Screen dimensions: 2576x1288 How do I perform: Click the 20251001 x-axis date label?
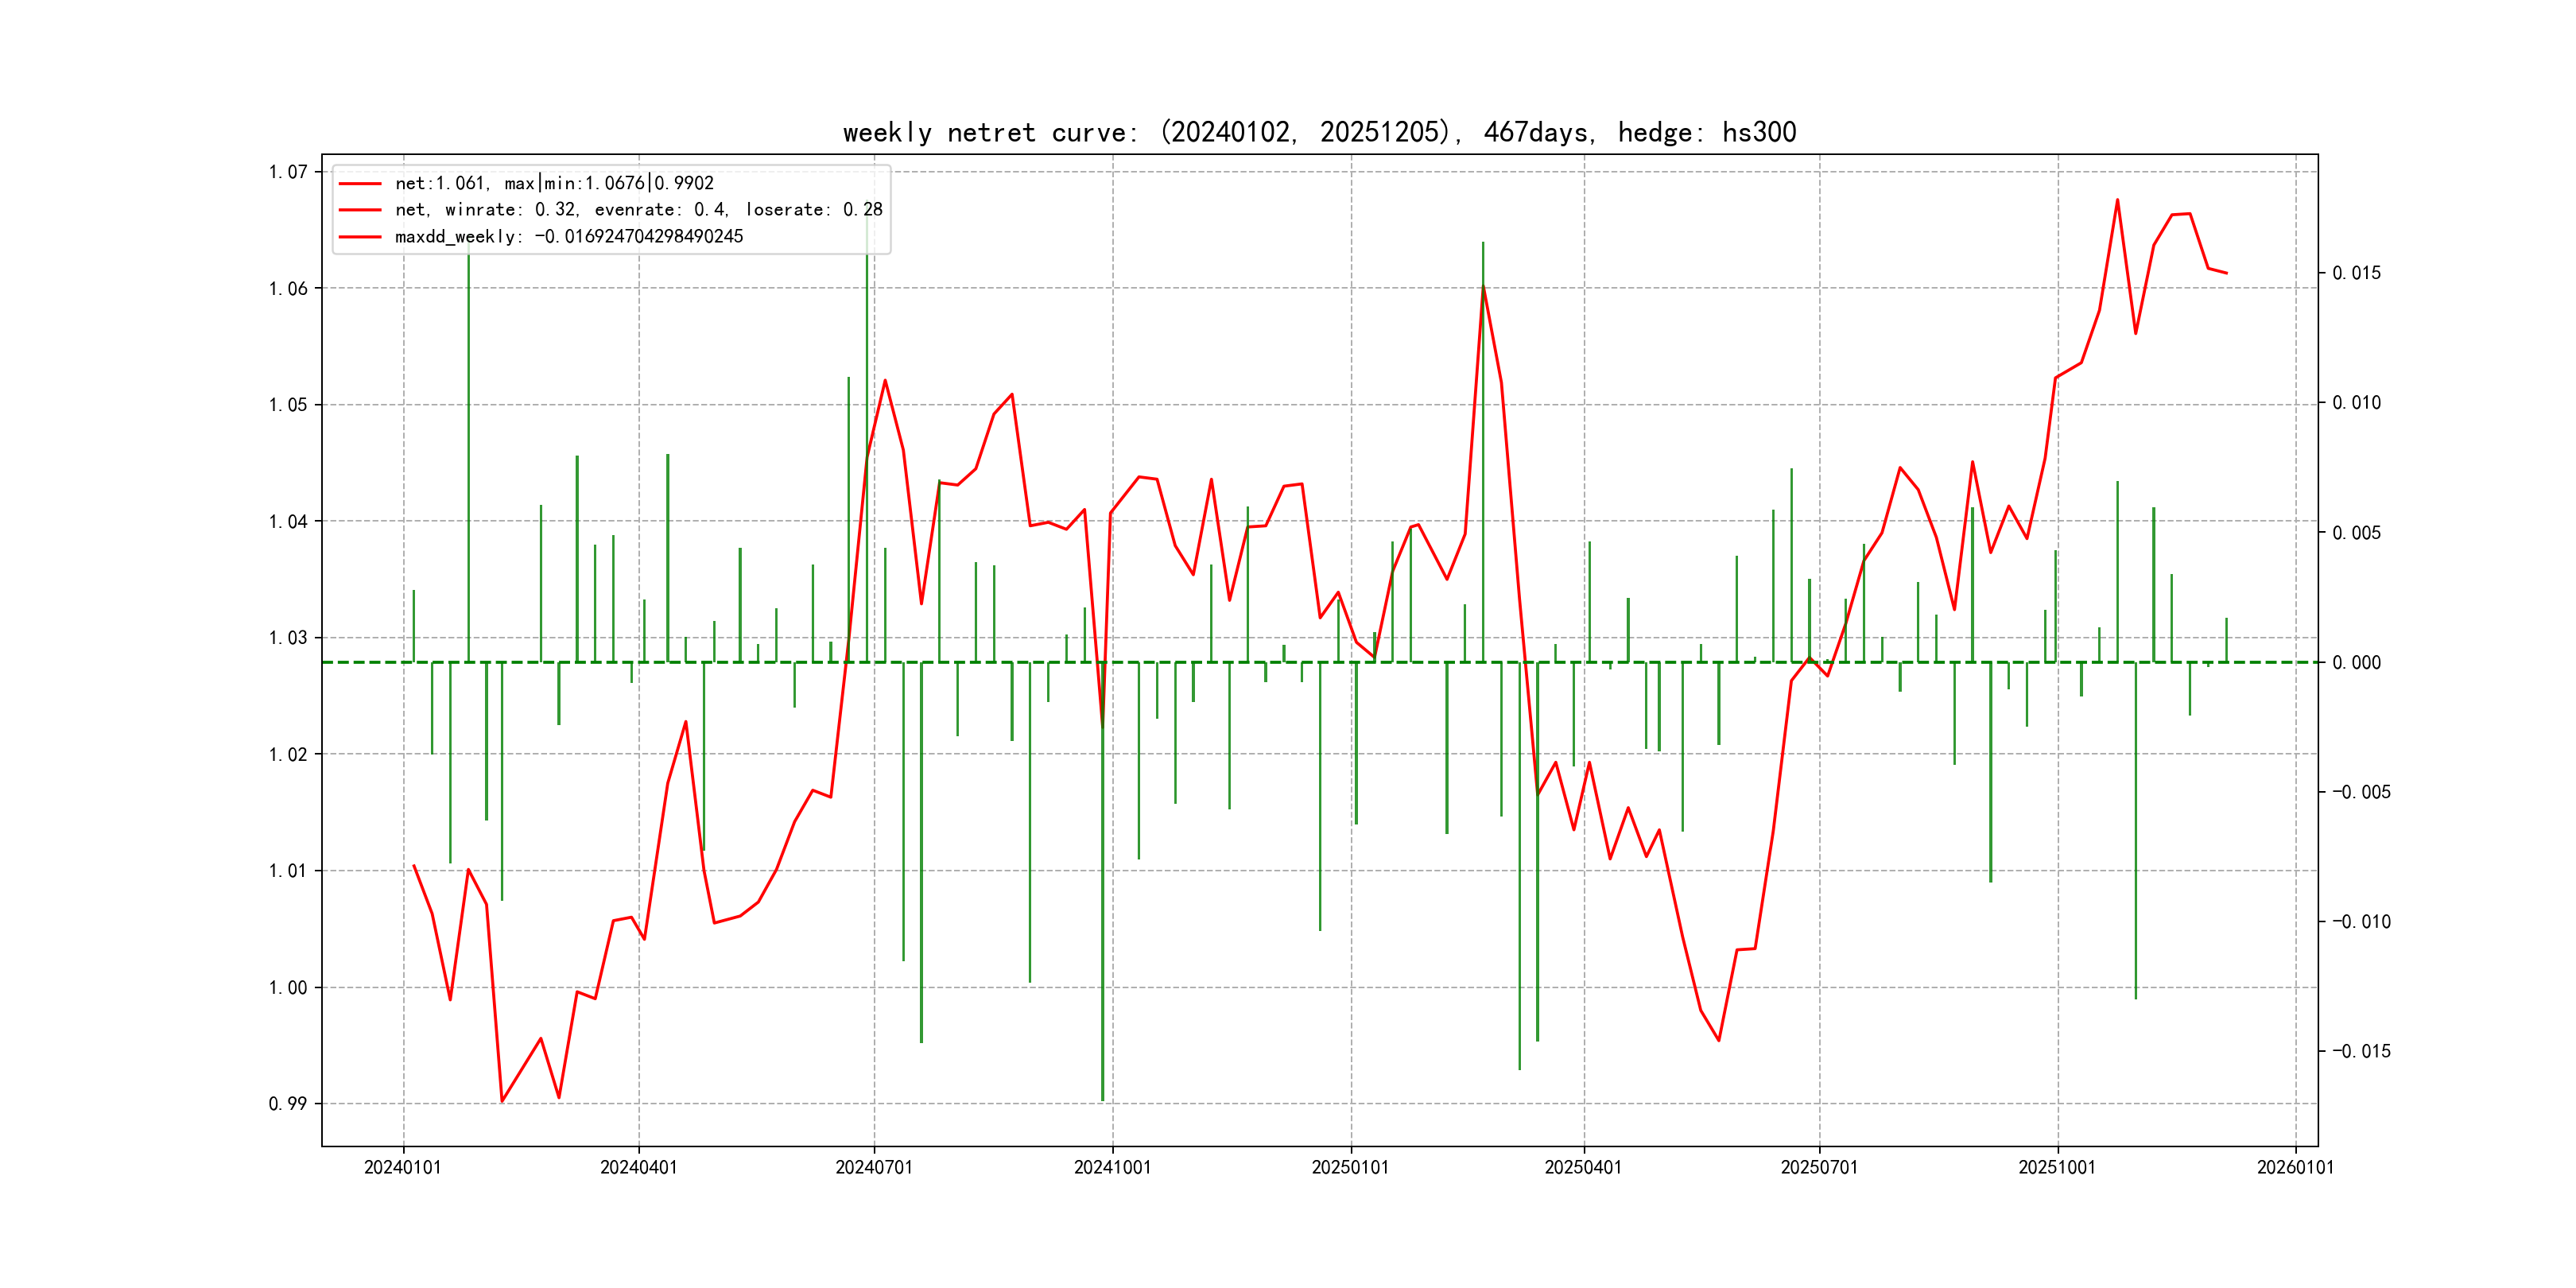(2057, 1168)
